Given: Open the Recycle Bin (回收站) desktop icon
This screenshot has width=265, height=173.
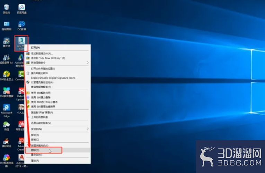Looking at the screenshot, I should (x=7, y=9).
